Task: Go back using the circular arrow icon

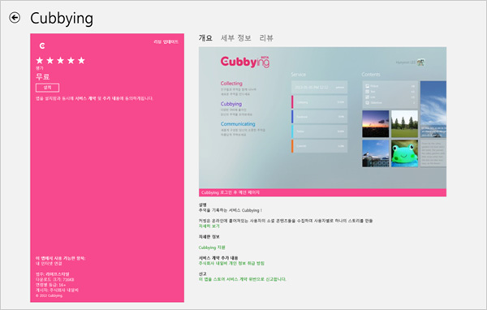Action: click(15, 18)
